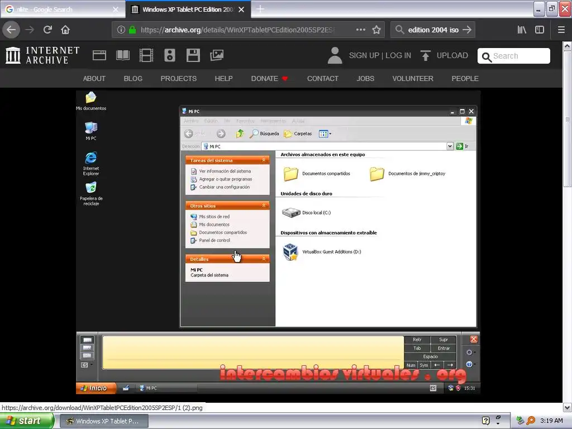Image resolution: width=572 pixels, height=429 pixels.
Task: Open the Audio speaker icon
Action: point(170,55)
